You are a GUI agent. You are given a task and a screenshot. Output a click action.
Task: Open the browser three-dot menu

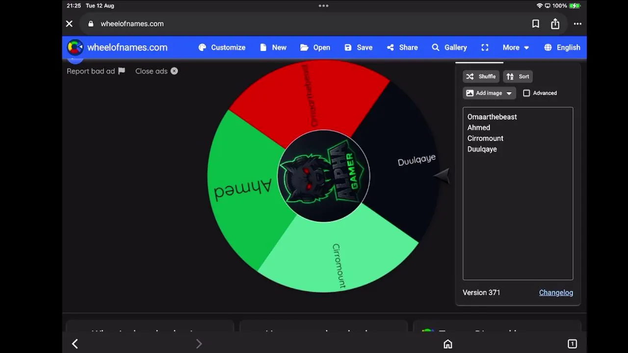pyautogui.click(x=577, y=24)
